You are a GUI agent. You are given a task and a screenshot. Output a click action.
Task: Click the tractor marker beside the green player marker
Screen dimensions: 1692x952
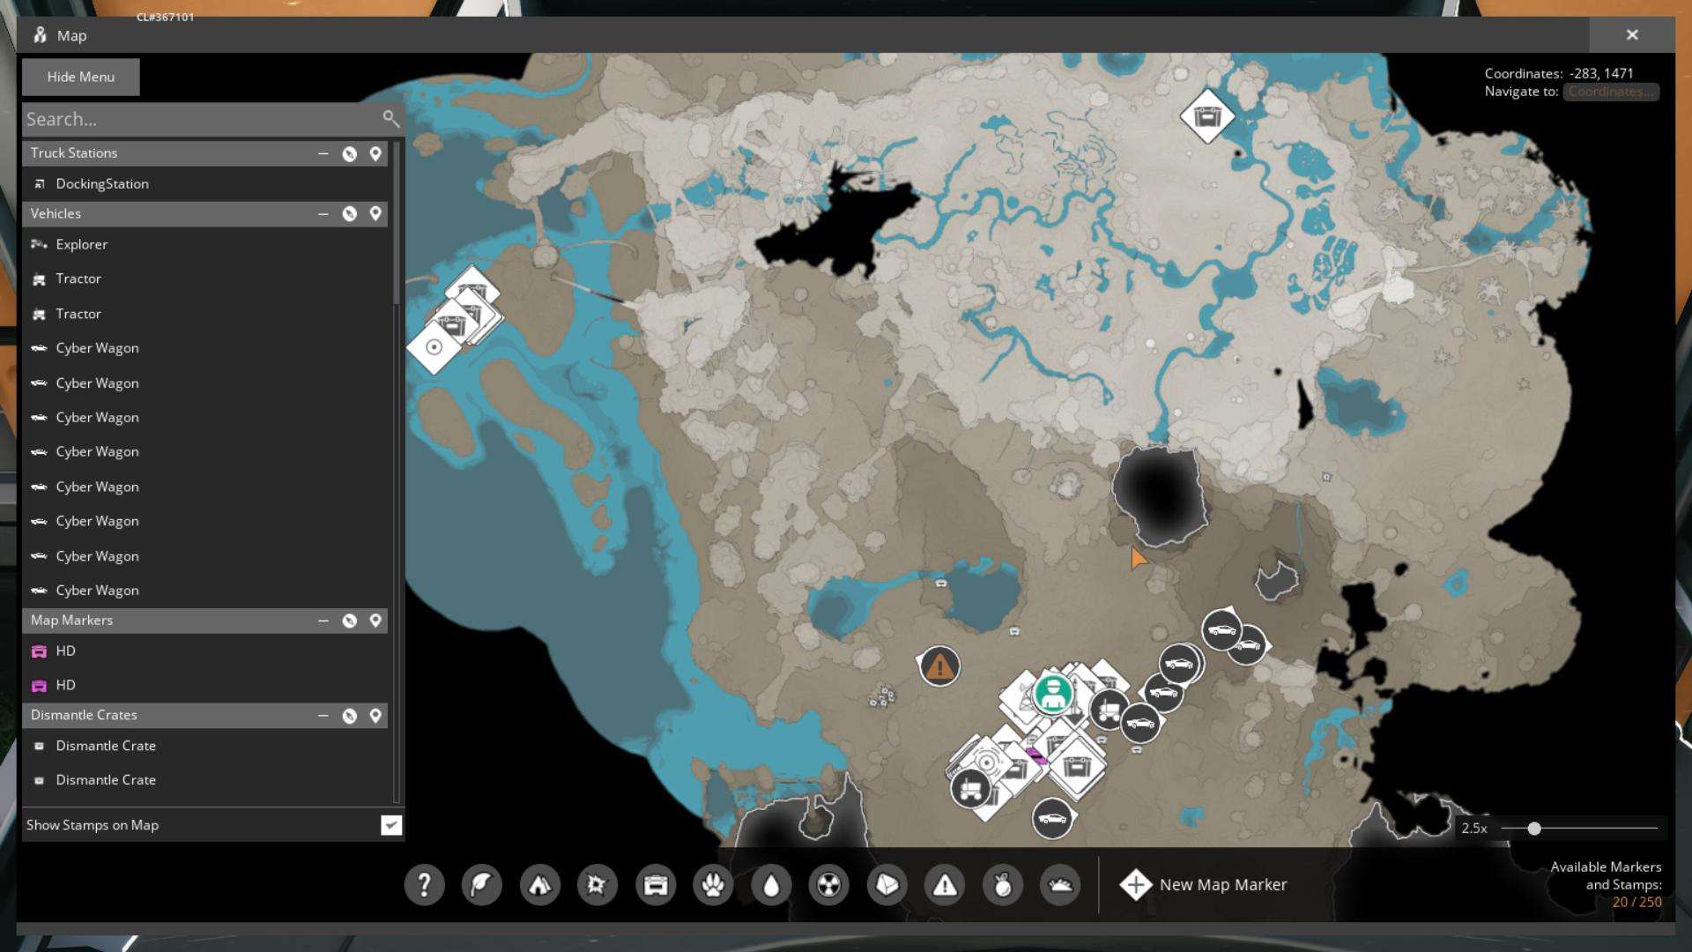1109,709
